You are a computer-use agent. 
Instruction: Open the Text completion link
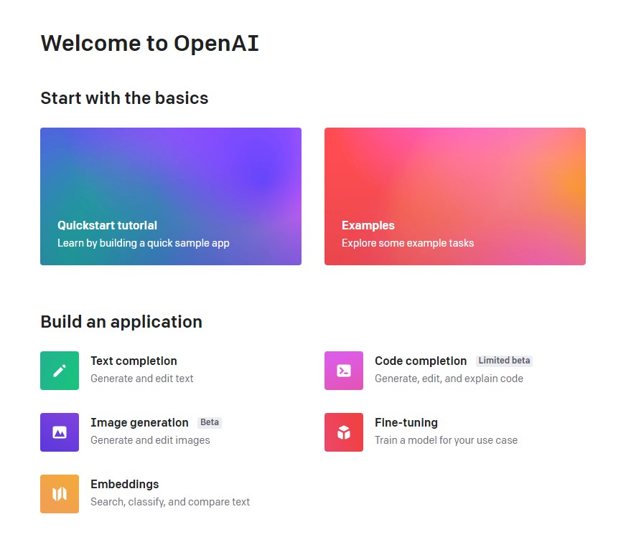(x=134, y=361)
